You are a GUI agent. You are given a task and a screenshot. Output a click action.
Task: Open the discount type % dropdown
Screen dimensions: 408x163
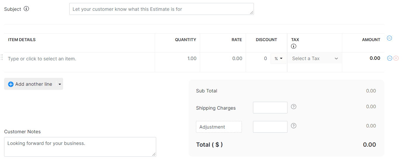pyautogui.click(x=278, y=59)
